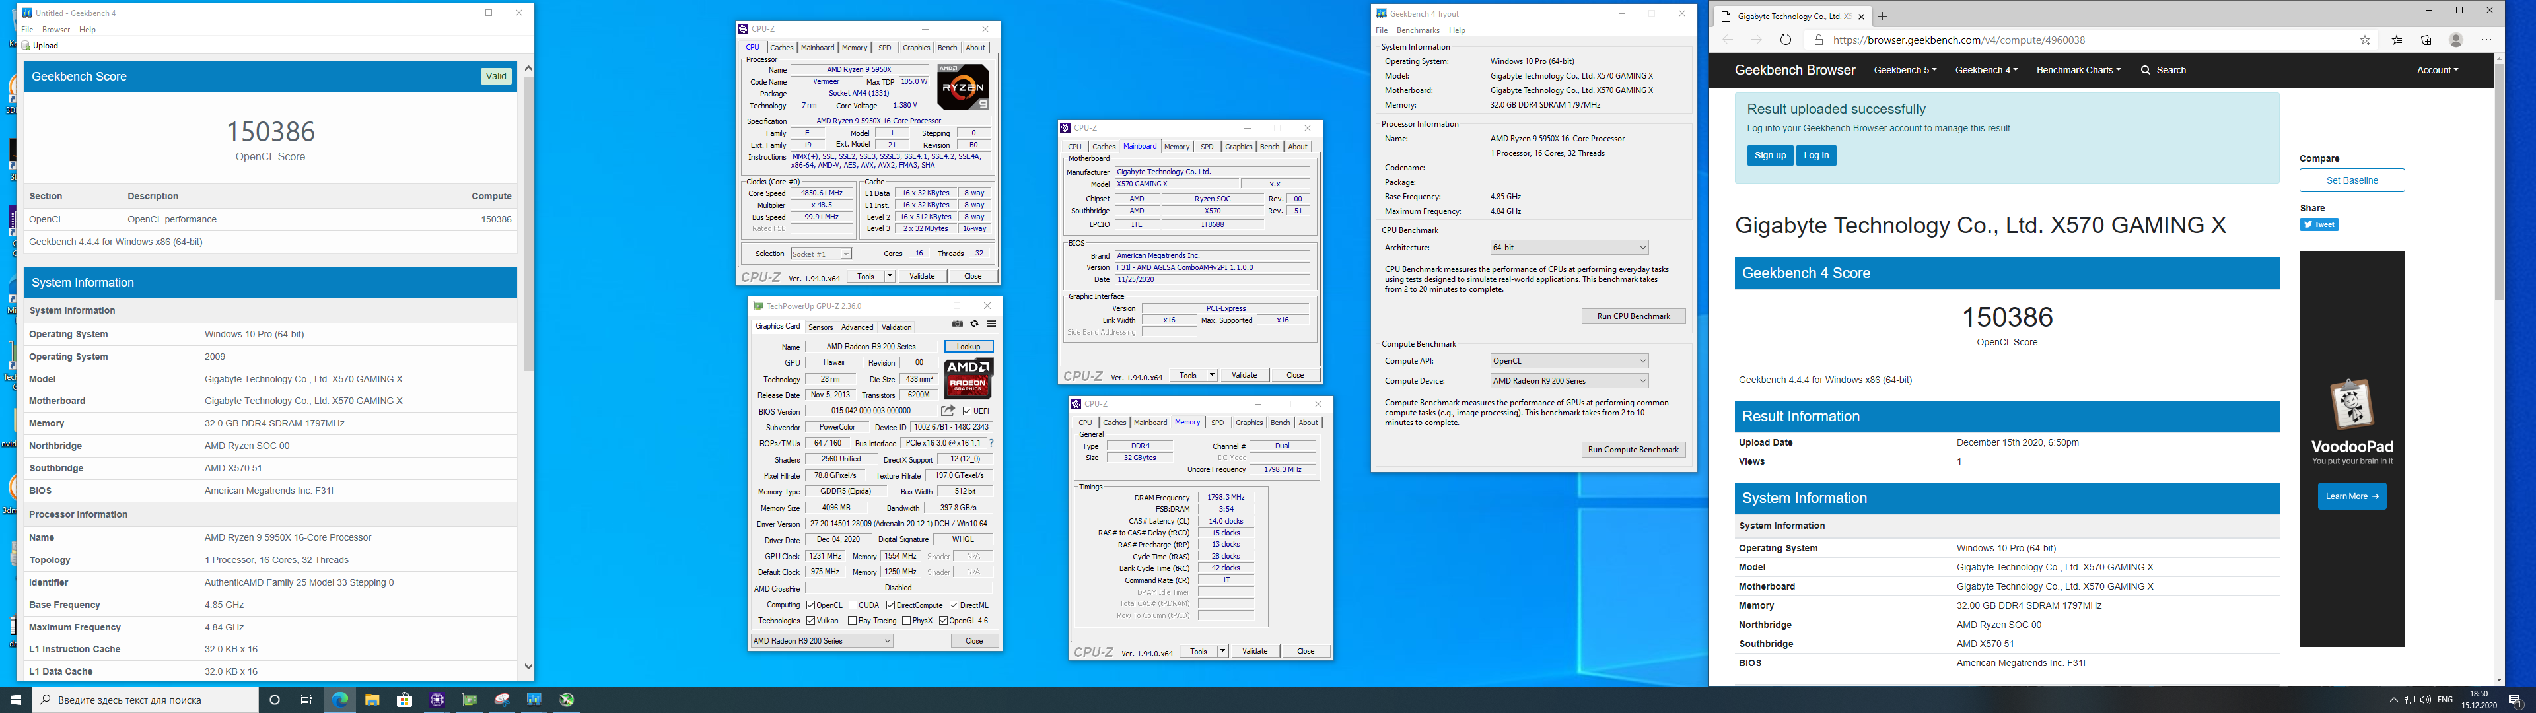This screenshot has height=713, width=2536.
Task: Click the Edge back arrow
Action: coord(1728,40)
